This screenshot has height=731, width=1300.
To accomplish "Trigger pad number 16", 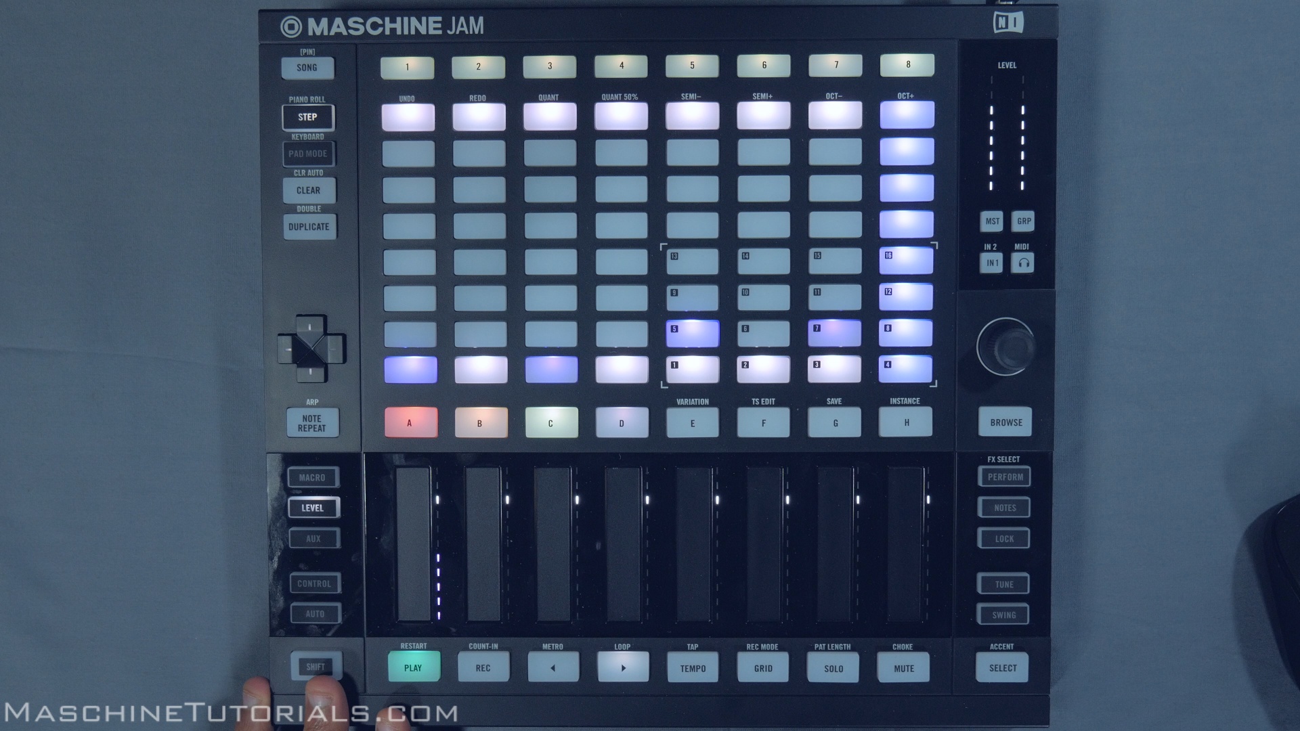I will click(x=906, y=261).
